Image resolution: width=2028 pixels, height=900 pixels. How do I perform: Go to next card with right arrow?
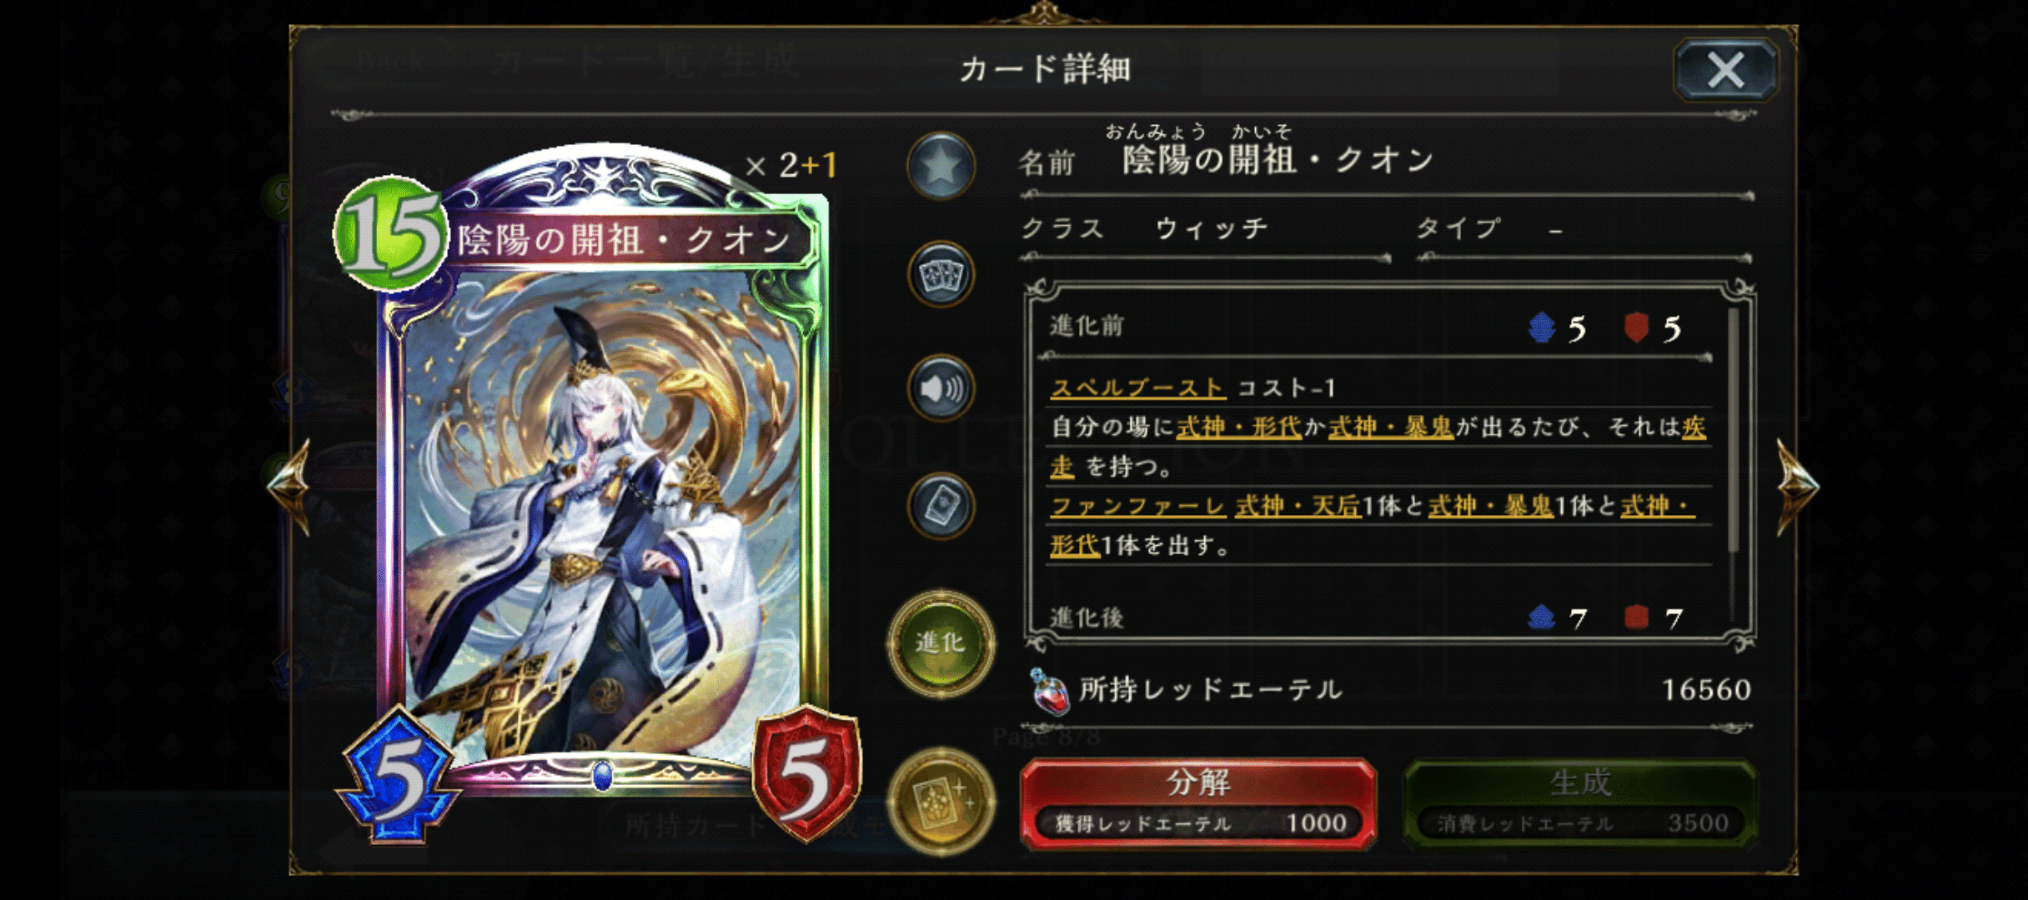tap(1797, 486)
